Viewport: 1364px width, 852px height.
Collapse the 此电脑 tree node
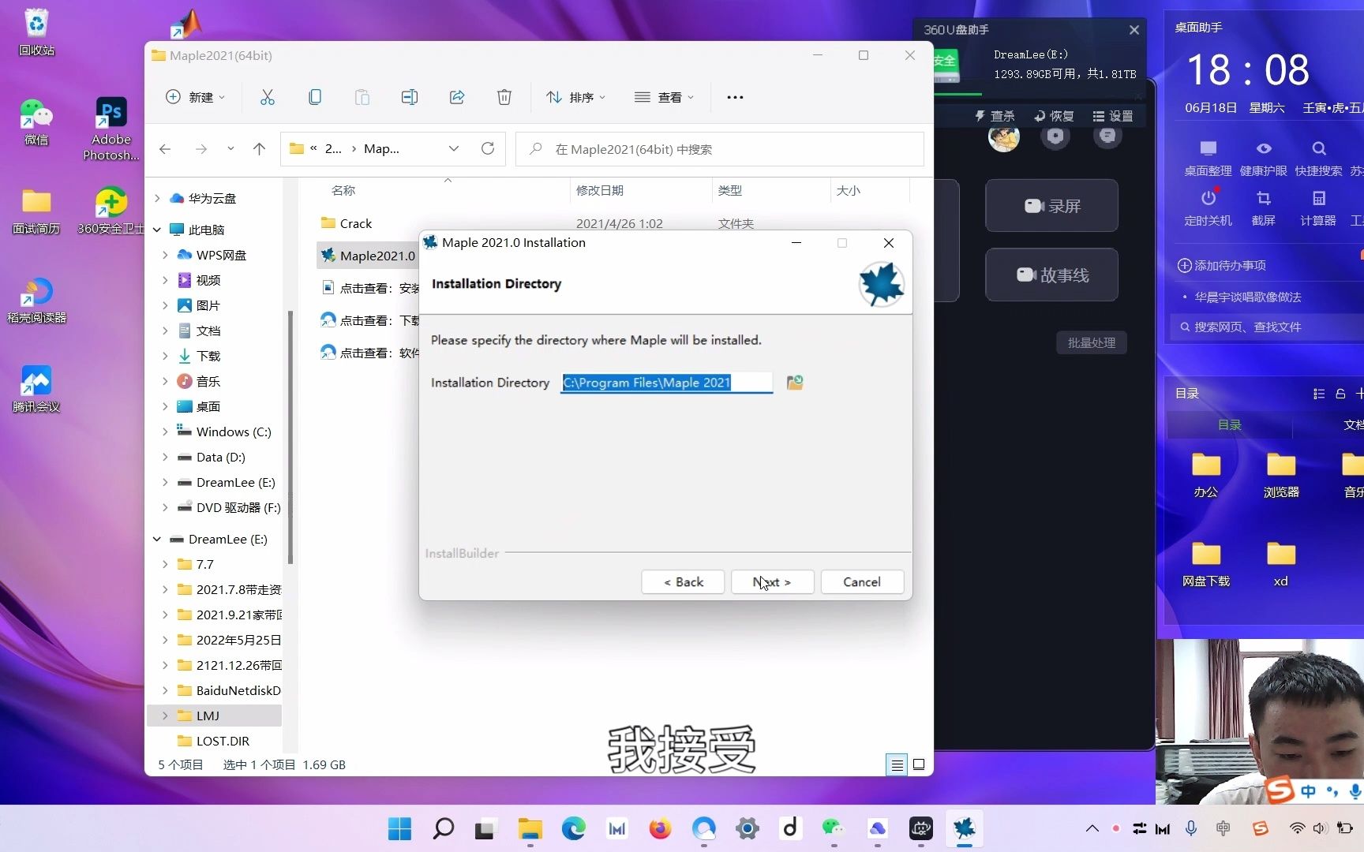(157, 230)
